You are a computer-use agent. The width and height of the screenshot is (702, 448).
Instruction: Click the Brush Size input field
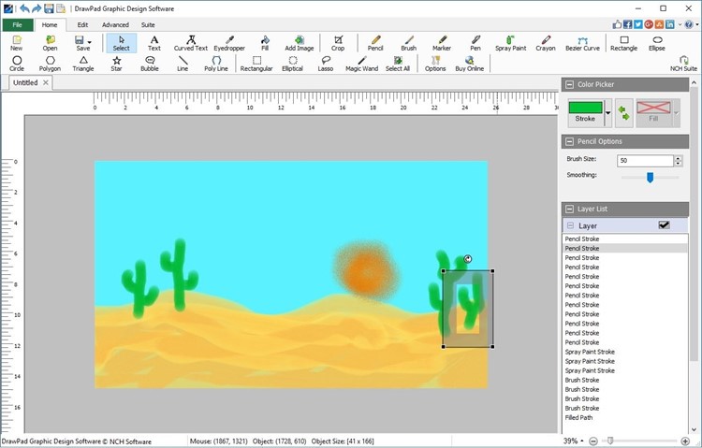pos(646,161)
